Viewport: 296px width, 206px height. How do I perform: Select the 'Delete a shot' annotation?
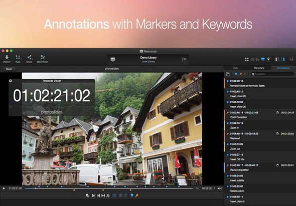click(260, 188)
